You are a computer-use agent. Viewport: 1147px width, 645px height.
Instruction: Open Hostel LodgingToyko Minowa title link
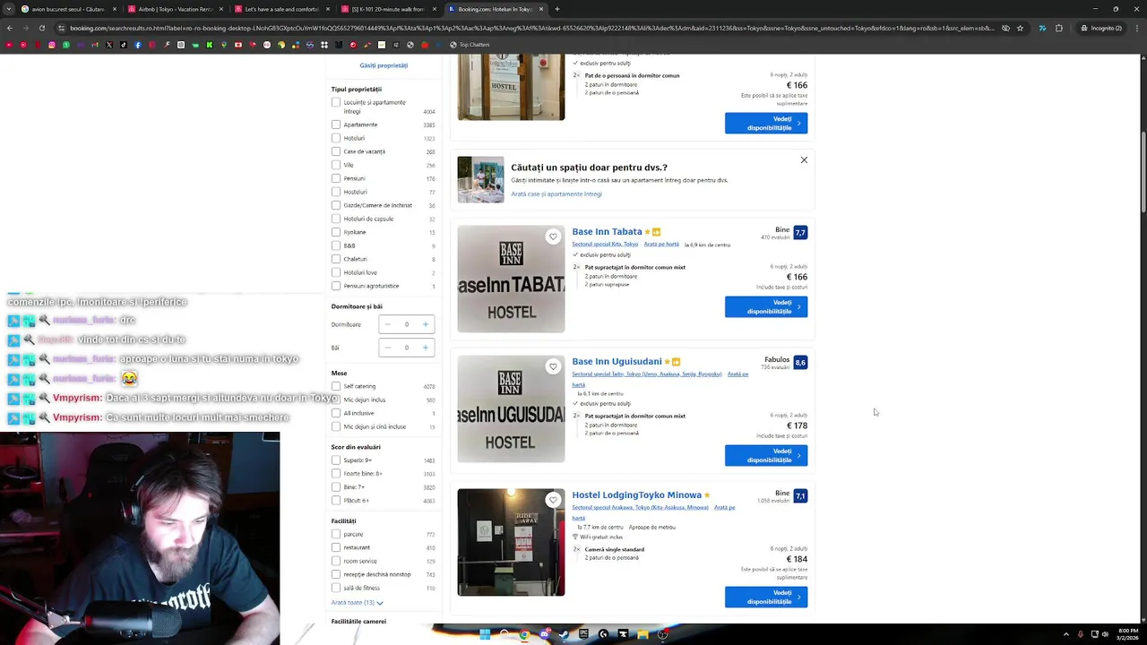pos(636,494)
